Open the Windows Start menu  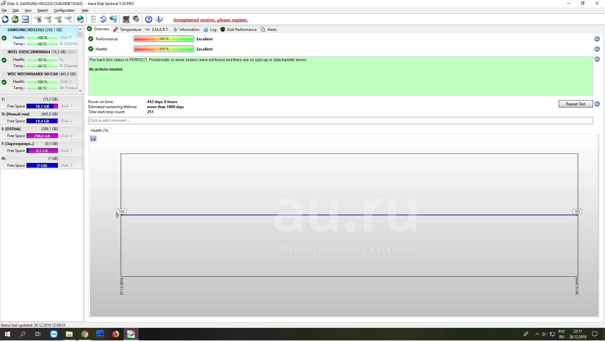[8, 334]
